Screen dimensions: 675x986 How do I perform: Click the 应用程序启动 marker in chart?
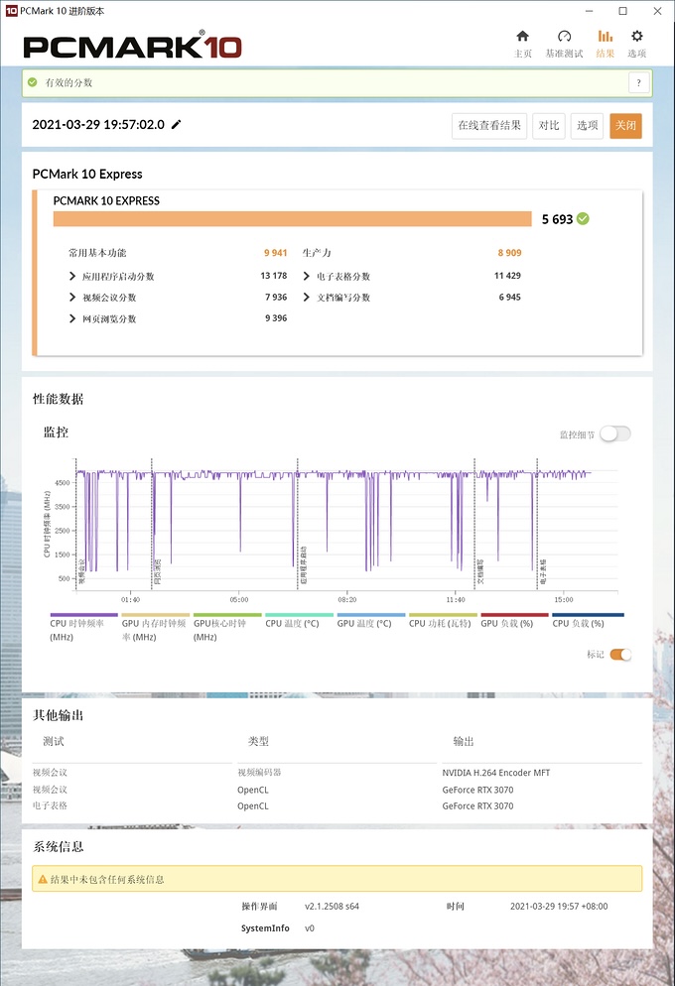tap(303, 565)
